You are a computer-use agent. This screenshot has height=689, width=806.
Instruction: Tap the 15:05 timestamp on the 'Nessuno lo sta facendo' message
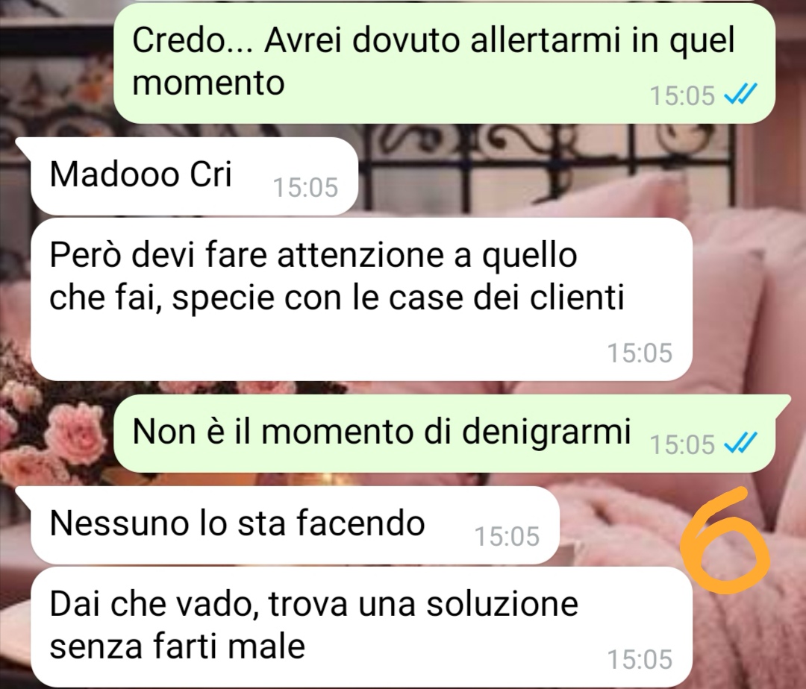coord(507,537)
